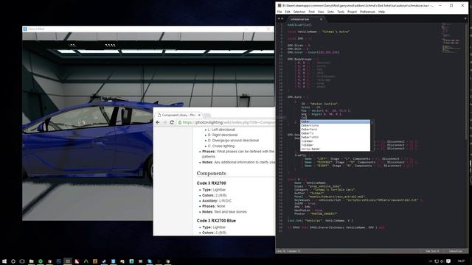
Task: Open Task View on the taskbar
Action: pos(22,261)
